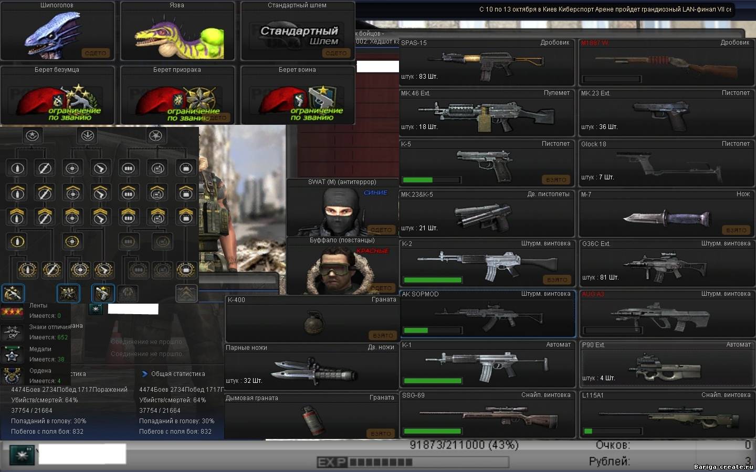Choose the gold-ring crosshair skill icon
The height and width of the screenshot is (472, 756).
[72, 242]
